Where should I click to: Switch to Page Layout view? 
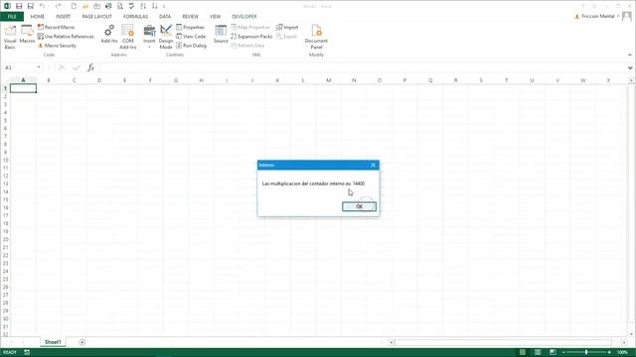(x=538, y=353)
